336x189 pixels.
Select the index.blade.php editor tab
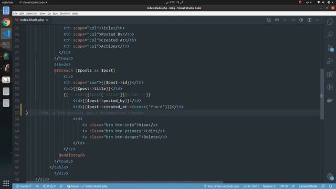coord(32,20)
